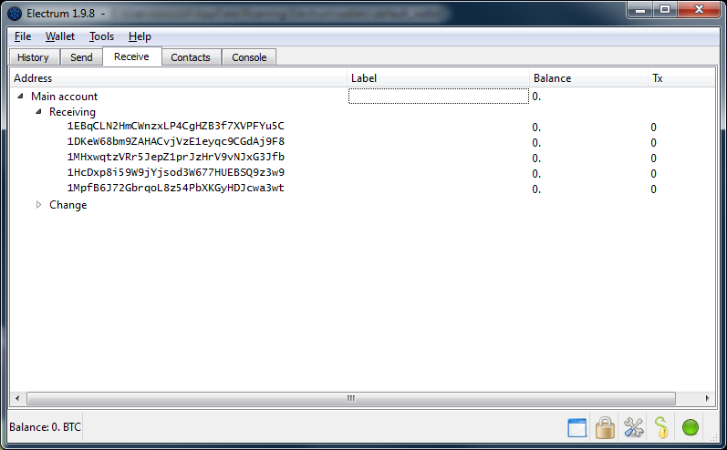Open the Tools menu
727x450 pixels.
pyautogui.click(x=101, y=36)
